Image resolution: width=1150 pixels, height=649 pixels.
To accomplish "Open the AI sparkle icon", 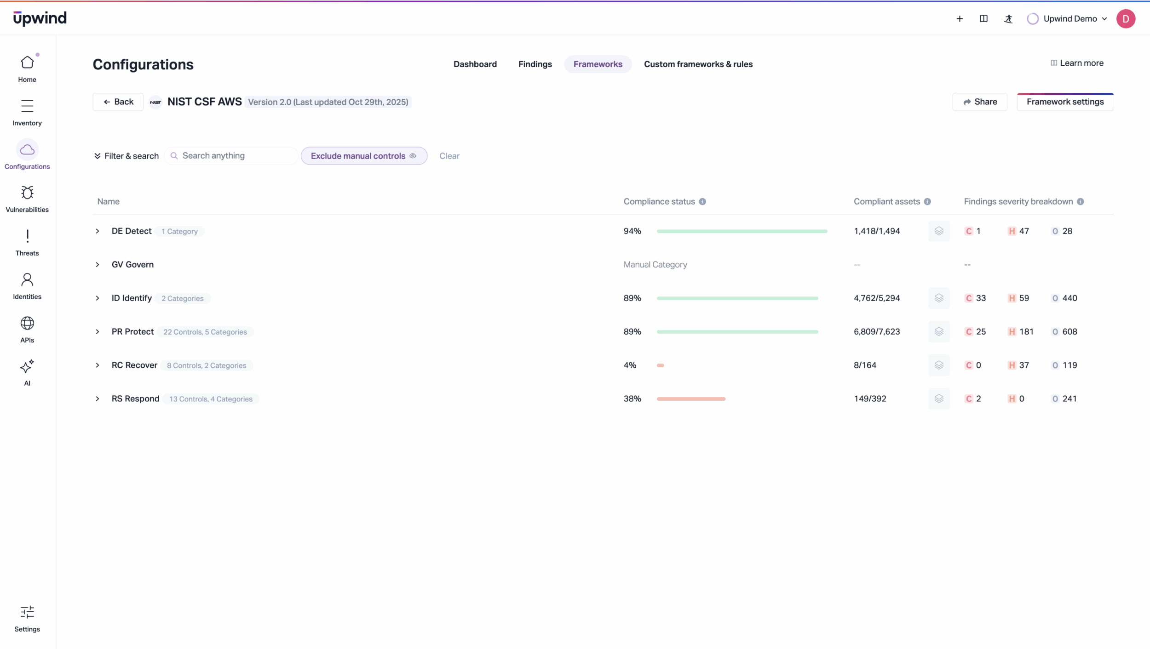I will tap(27, 367).
